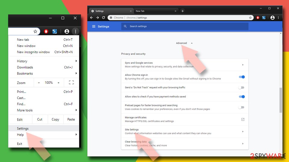Click profile avatar in left window
This screenshot has height=162, width=289.
(x=67, y=31)
